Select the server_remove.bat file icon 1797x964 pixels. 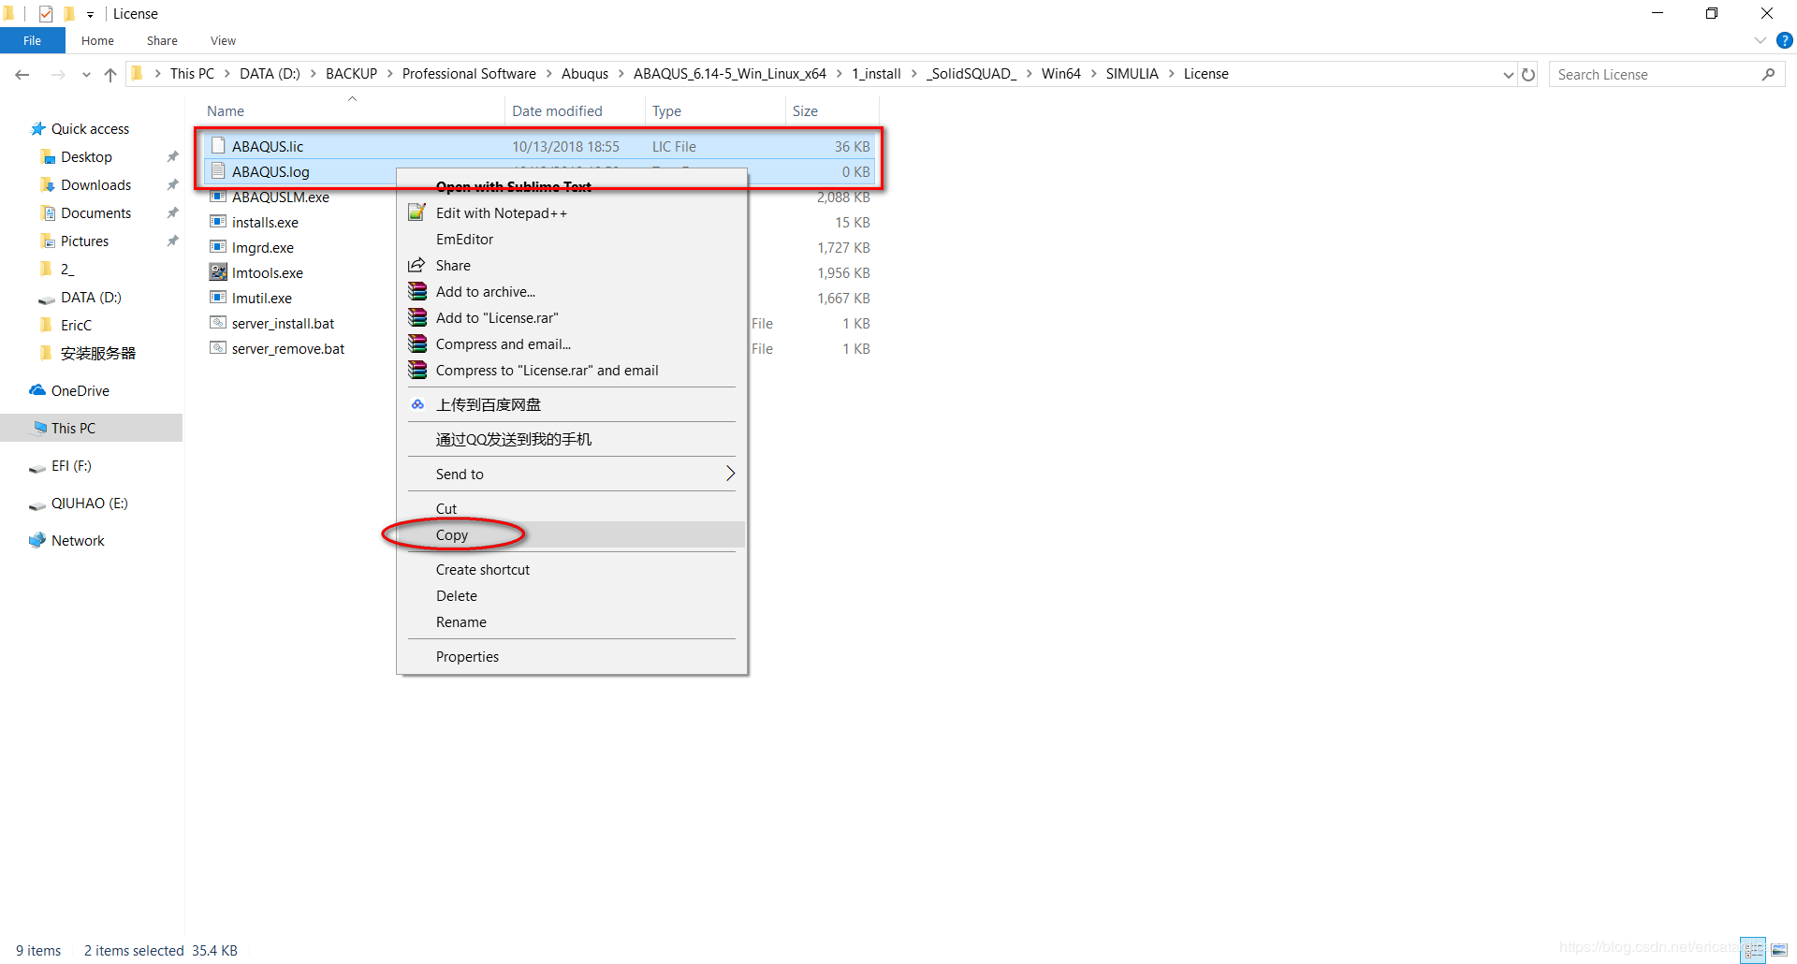pyautogui.click(x=218, y=348)
